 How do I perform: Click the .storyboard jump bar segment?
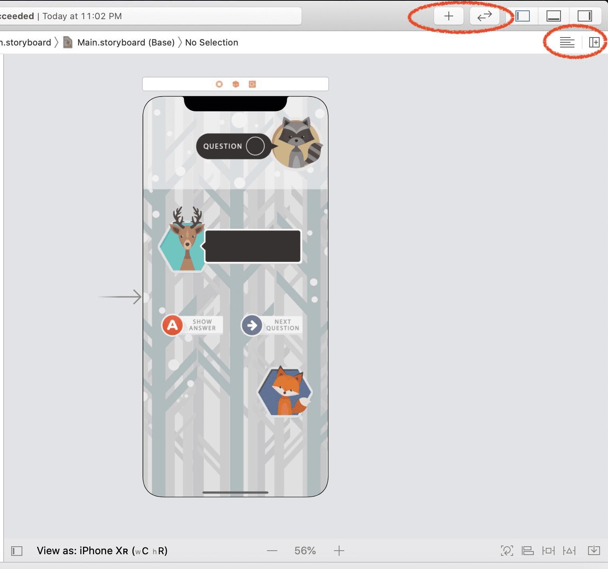(x=26, y=42)
